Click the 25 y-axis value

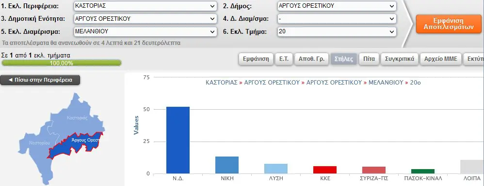pos(146,142)
